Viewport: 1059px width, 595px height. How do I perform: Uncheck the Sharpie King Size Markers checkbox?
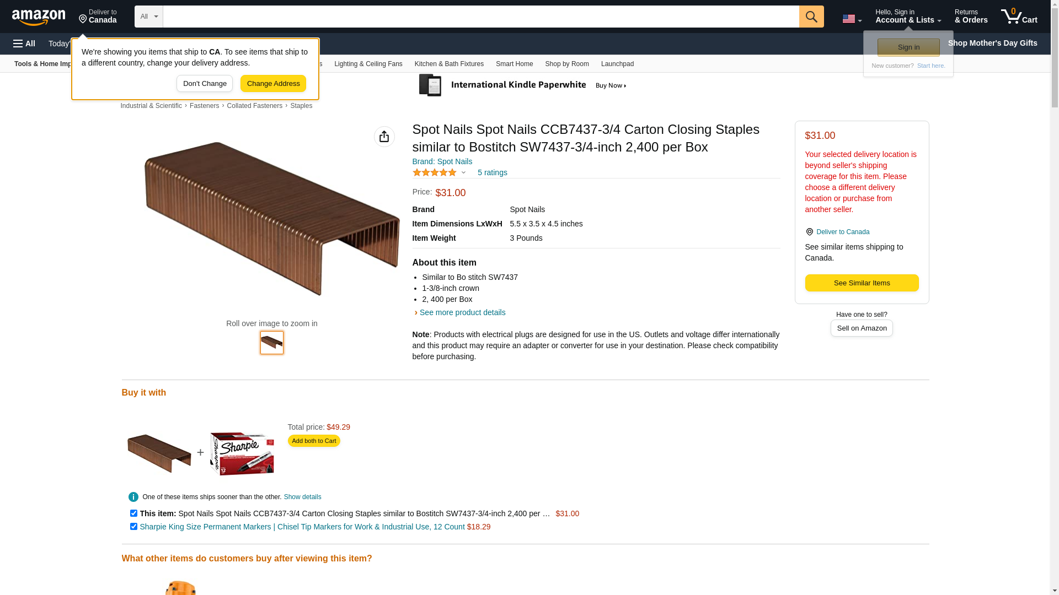coord(133,526)
